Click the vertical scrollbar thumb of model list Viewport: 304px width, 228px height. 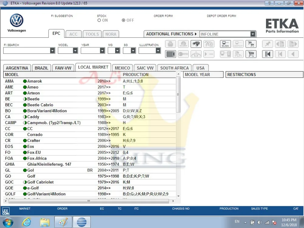pyautogui.click(x=178, y=95)
